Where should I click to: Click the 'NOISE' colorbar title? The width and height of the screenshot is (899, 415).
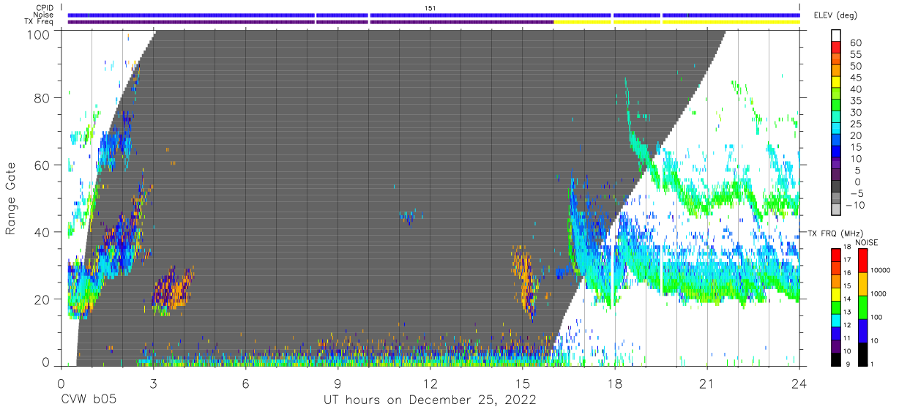(x=866, y=242)
